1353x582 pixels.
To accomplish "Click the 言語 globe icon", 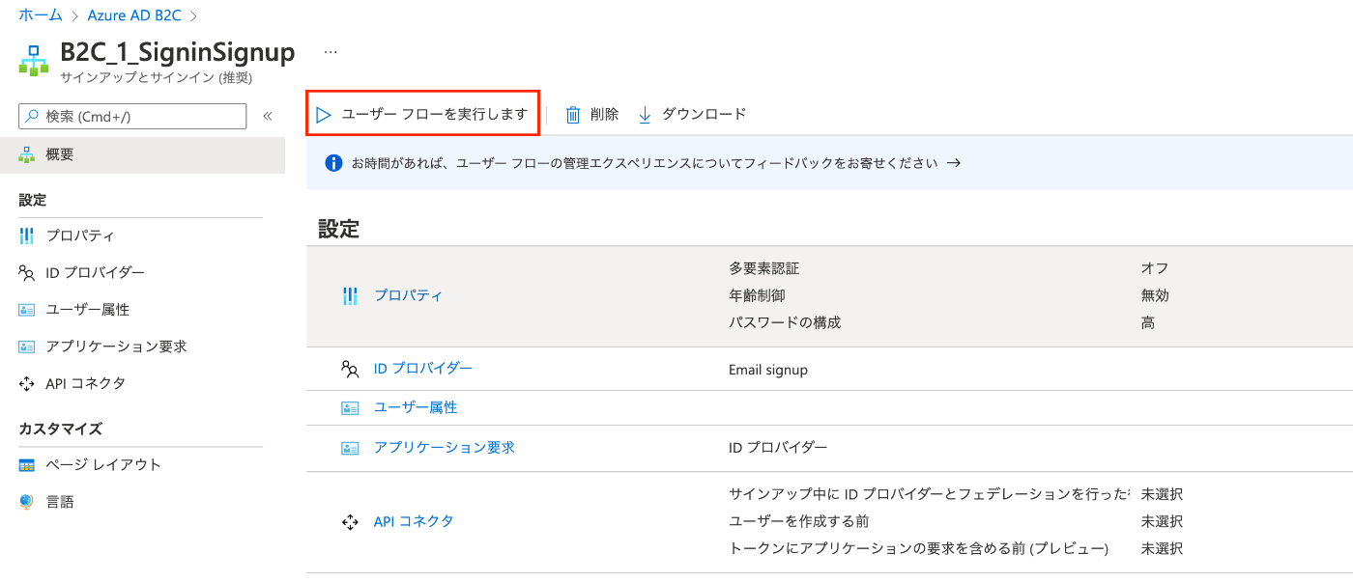I will (x=27, y=502).
